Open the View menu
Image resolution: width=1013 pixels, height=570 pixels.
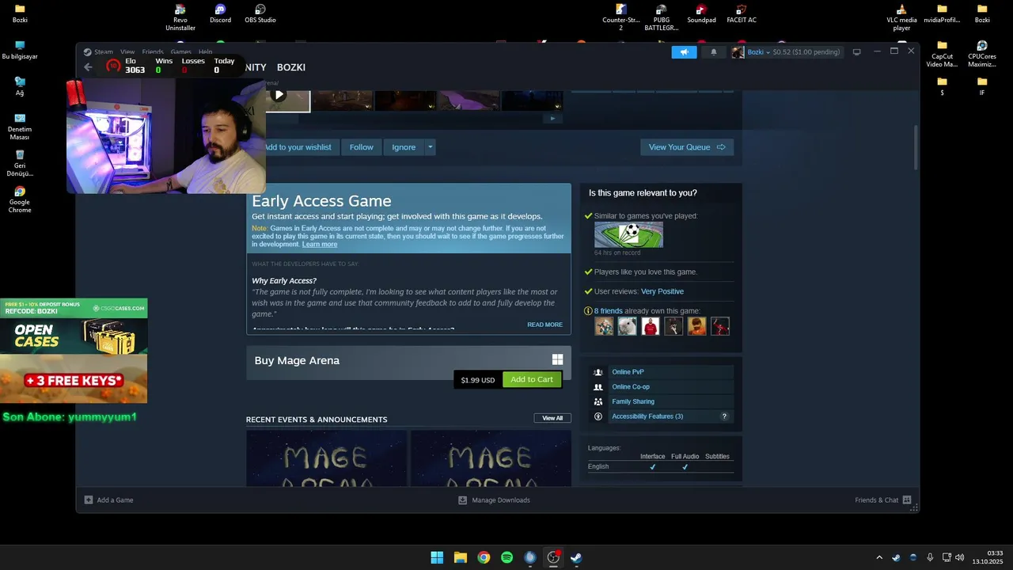pyautogui.click(x=127, y=52)
